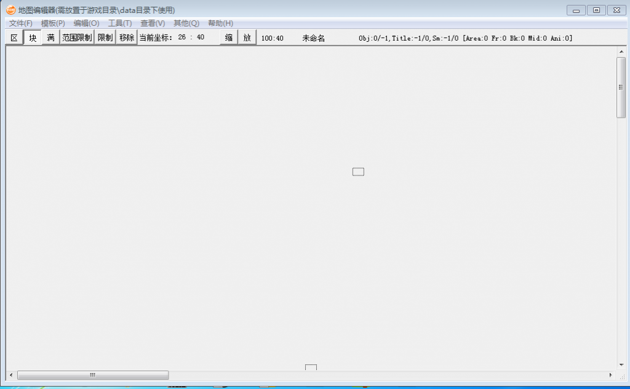
Task: Click the 缩 zoom-out button
Action: (x=228, y=38)
